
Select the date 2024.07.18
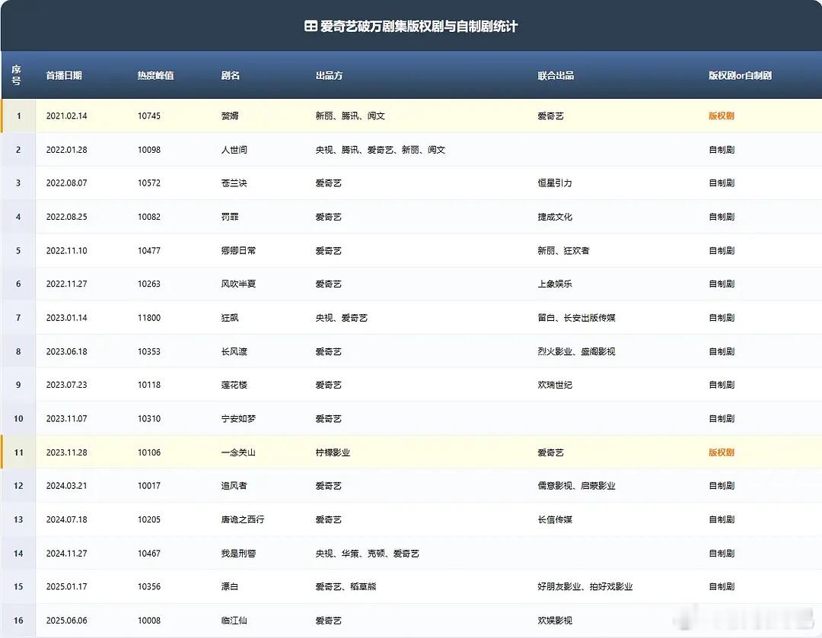pos(66,519)
